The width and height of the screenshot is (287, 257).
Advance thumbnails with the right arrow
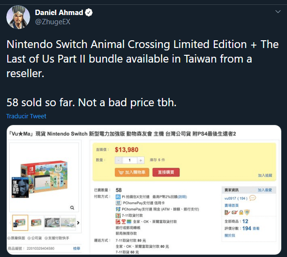[x=78, y=223]
